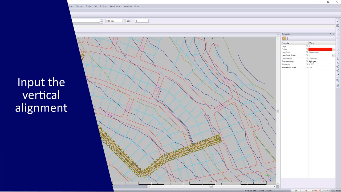
Task: Toggle the Line Weight property checkbox
Action: click(307, 58)
